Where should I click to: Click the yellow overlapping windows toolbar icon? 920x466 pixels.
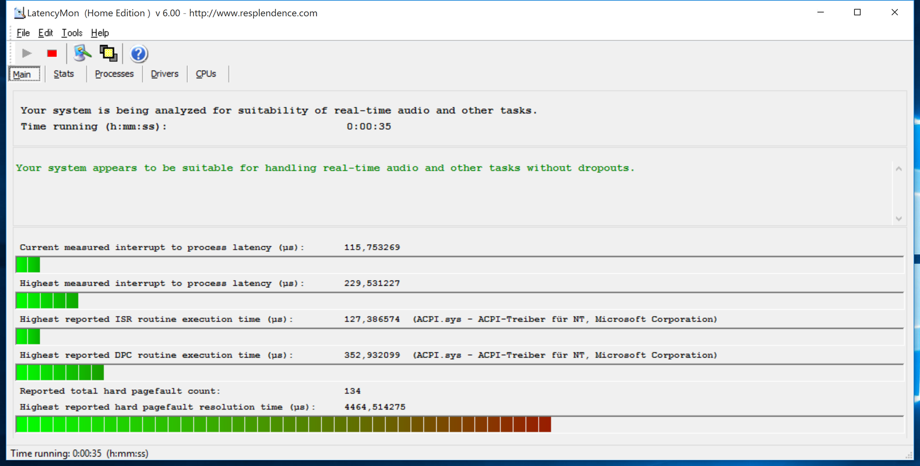[x=108, y=53]
